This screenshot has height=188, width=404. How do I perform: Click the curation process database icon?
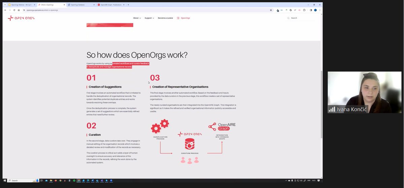pyautogui.click(x=190, y=144)
